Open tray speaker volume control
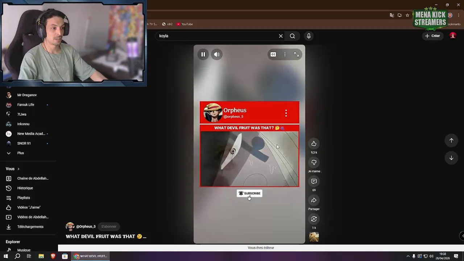The image size is (464, 261). click(x=431, y=256)
